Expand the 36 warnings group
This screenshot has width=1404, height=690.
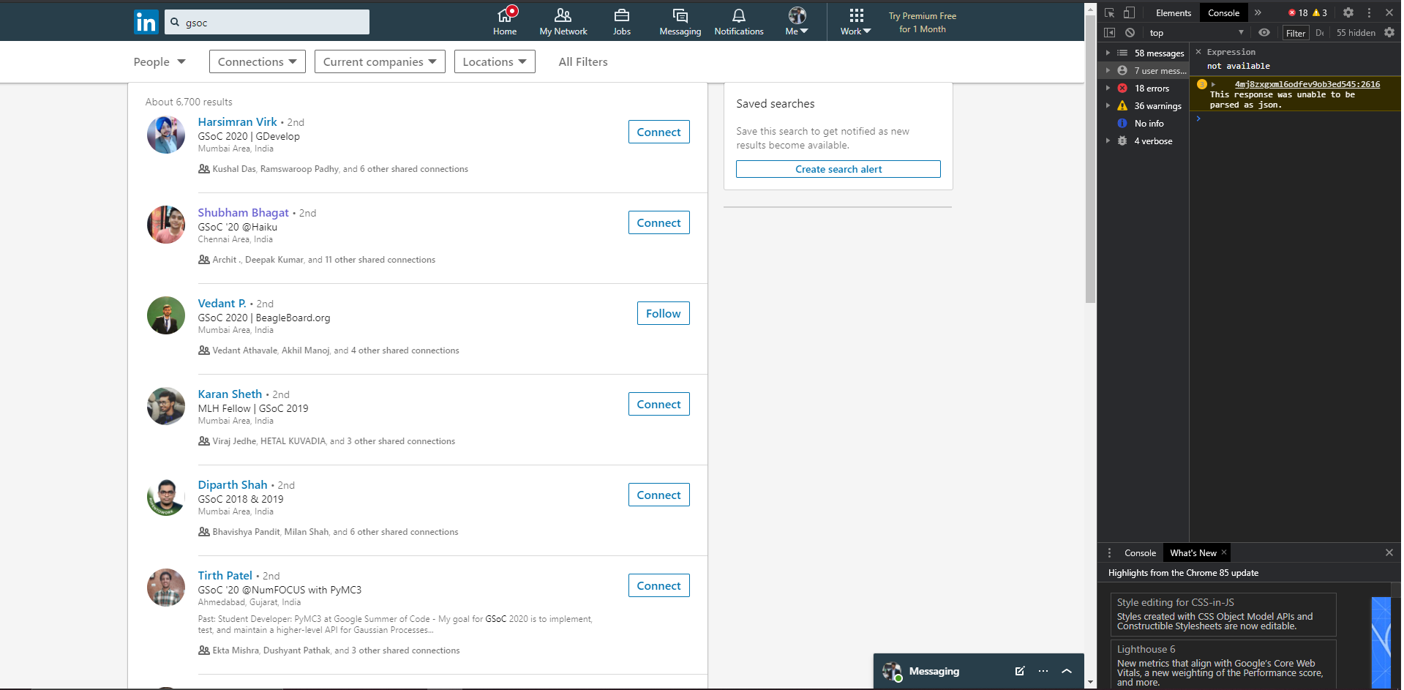[x=1108, y=105]
